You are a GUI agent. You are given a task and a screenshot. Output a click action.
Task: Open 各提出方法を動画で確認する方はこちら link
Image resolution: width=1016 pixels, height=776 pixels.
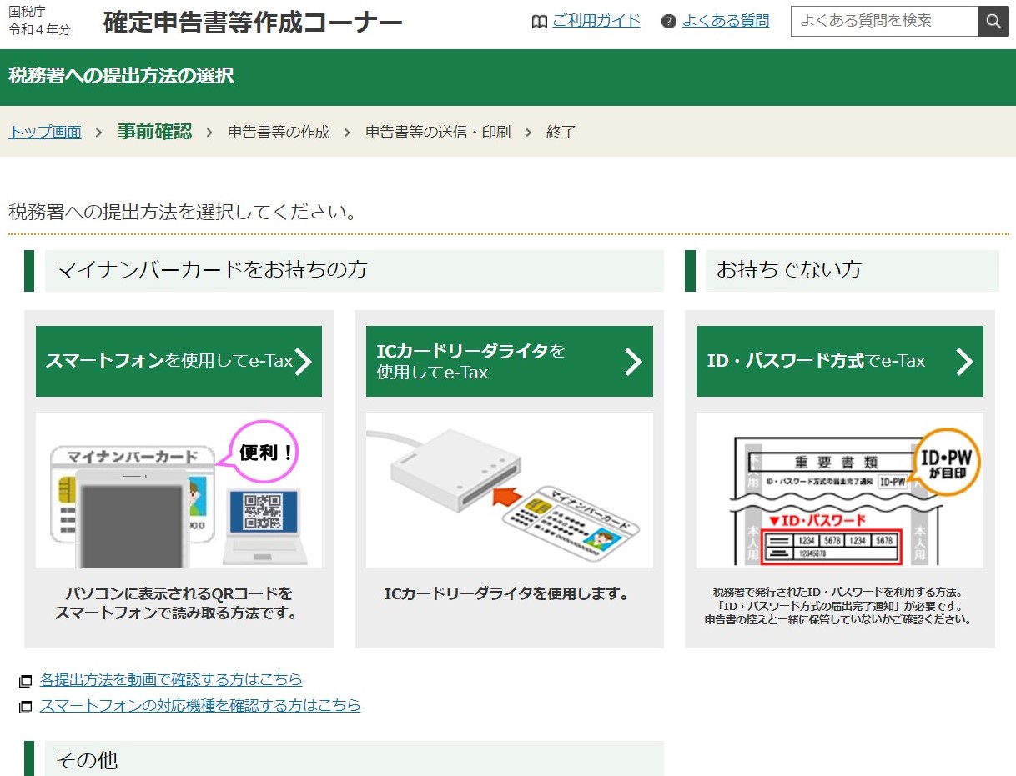coord(171,679)
